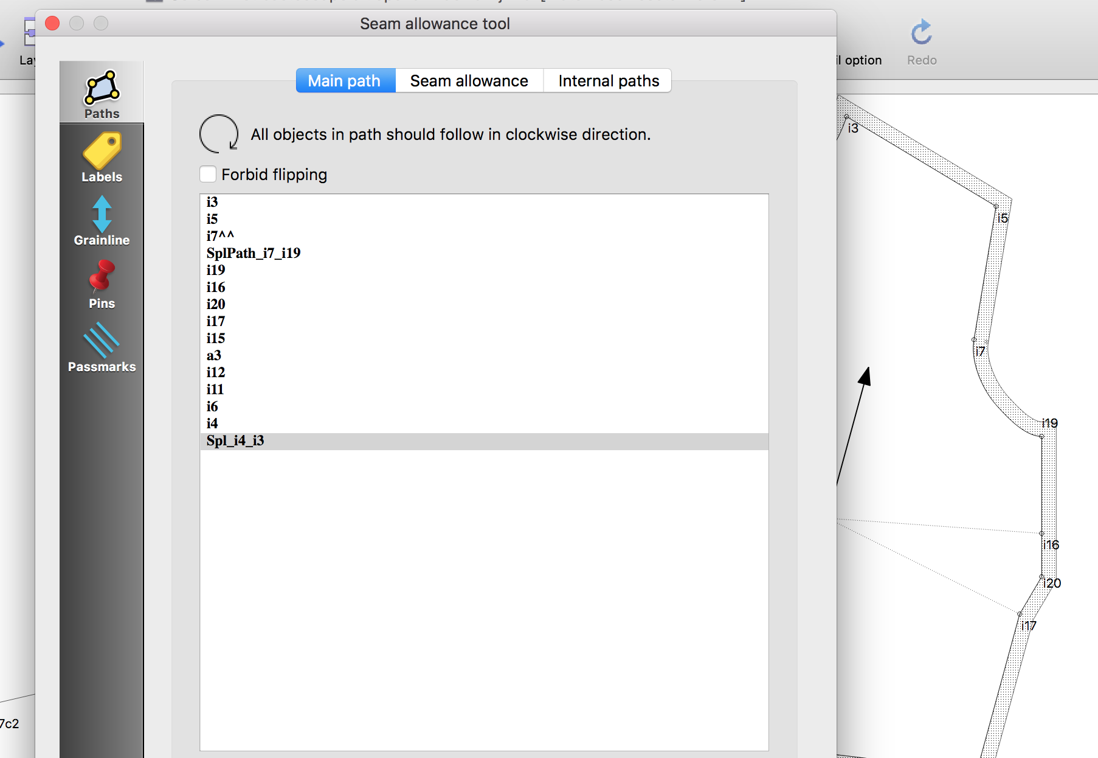The width and height of the screenshot is (1098, 758).
Task: Open the Paths section
Action: click(102, 93)
